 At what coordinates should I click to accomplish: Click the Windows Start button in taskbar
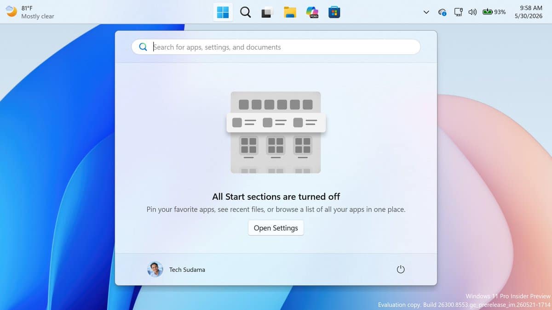coord(223,12)
